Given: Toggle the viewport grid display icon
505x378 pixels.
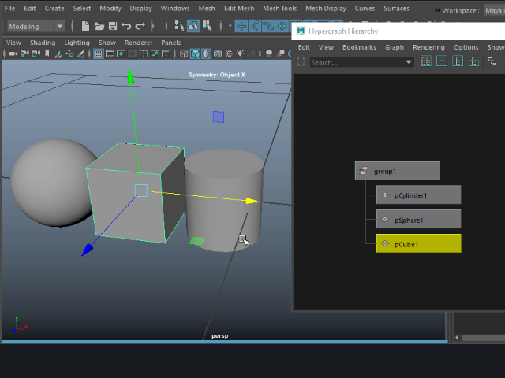Looking at the screenshot, I should [99, 54].
